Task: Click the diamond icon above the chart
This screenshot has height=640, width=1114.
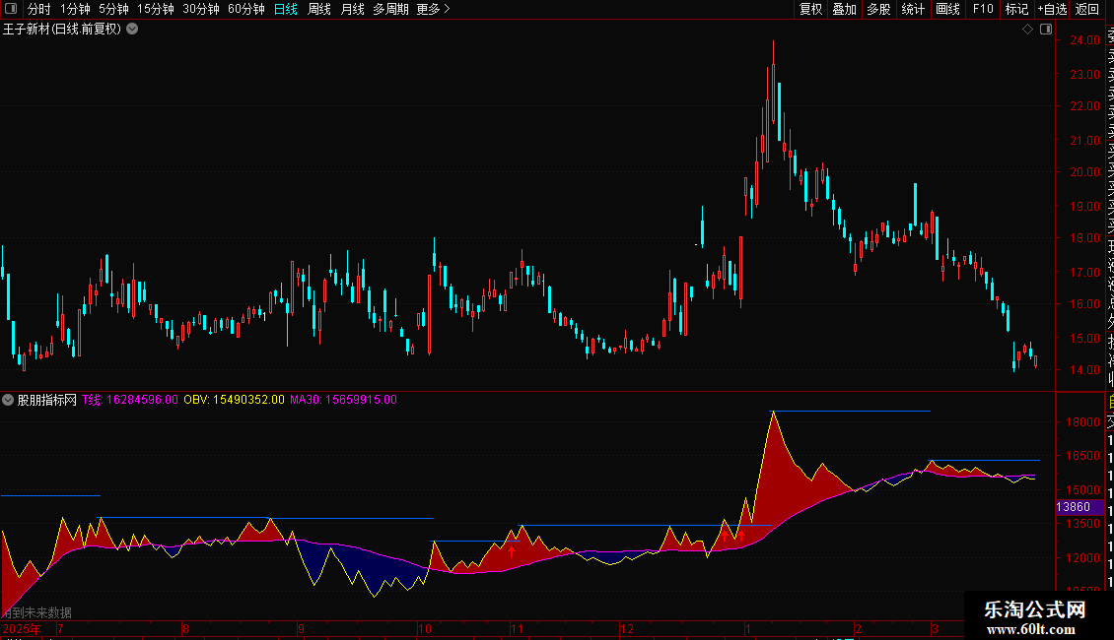Action: [x=1027, y=30]
